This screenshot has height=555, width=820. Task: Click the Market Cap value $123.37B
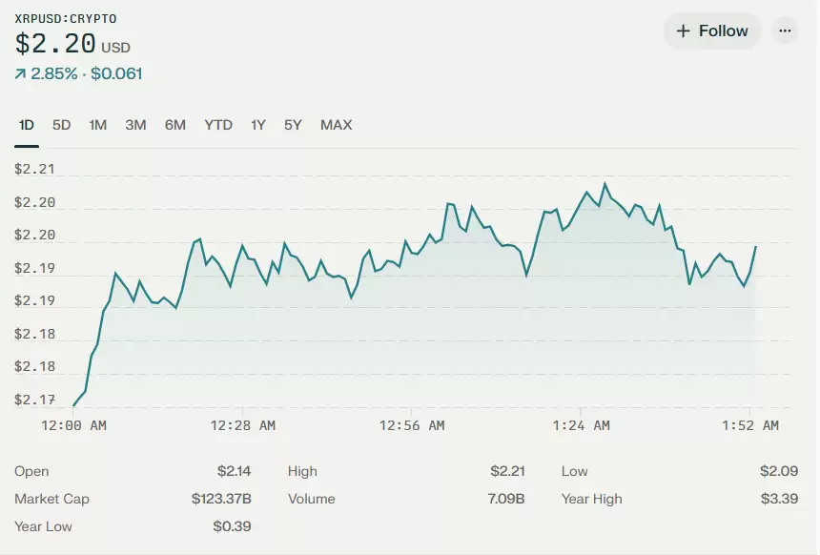pos(220,499)
